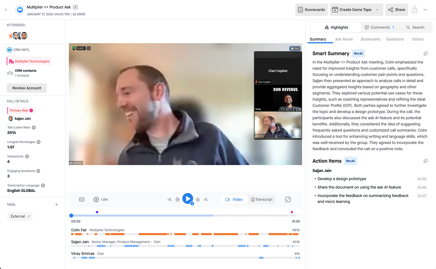
Task: Select the Questions sub-tab
Action: pyautogui.click(x=395, y=39)
